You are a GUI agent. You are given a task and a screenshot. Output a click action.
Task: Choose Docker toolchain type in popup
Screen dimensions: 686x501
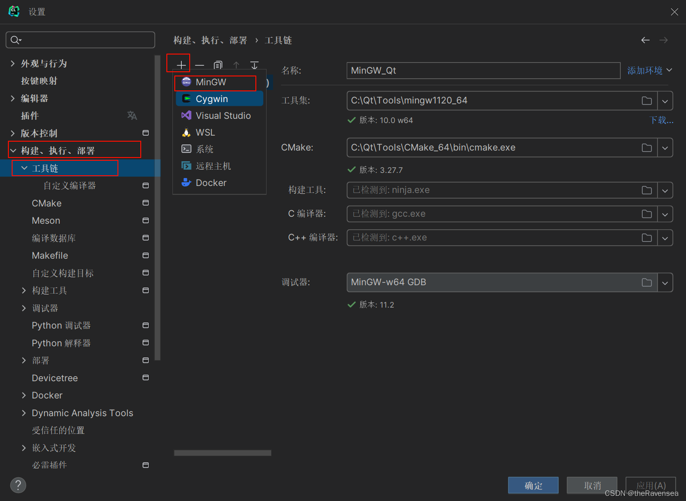coord(220,183)
